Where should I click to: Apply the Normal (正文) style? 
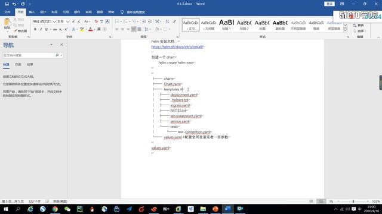190,25
